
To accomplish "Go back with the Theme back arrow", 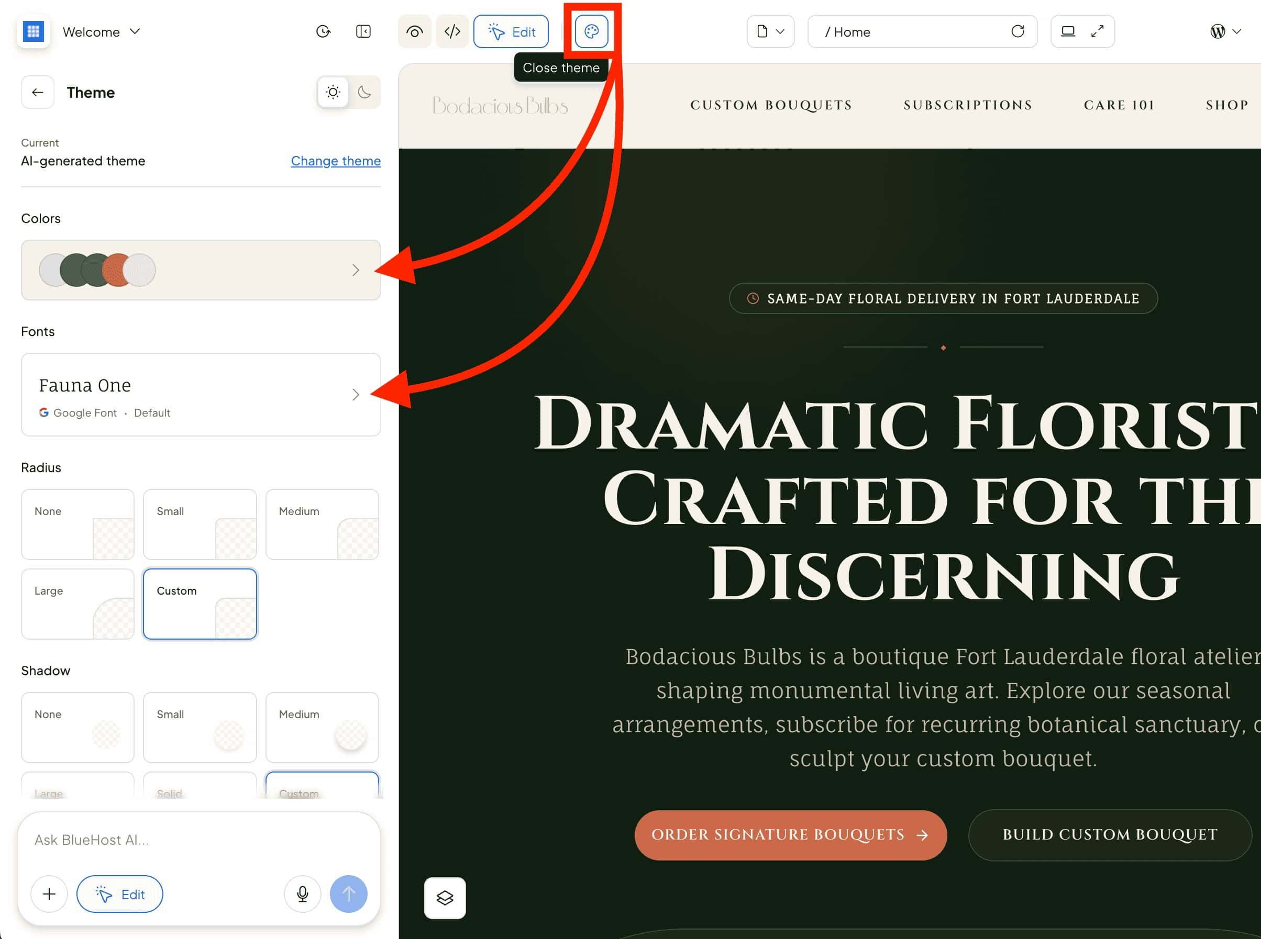I will pos(38,92).
